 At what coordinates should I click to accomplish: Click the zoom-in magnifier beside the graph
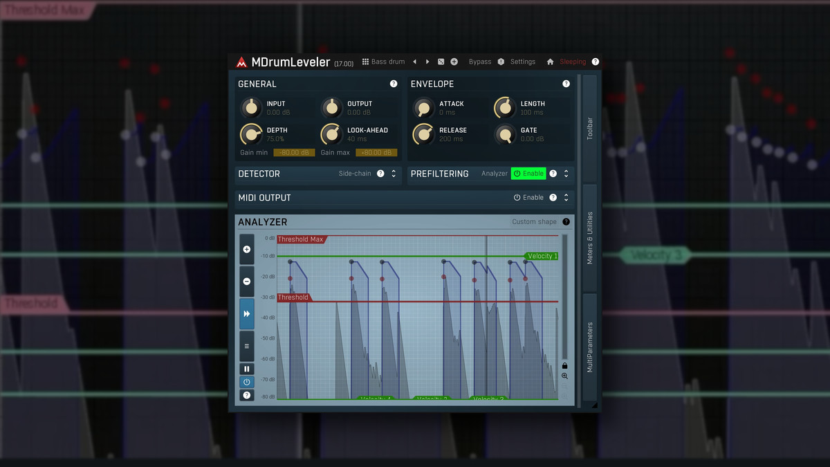(564, 376)
